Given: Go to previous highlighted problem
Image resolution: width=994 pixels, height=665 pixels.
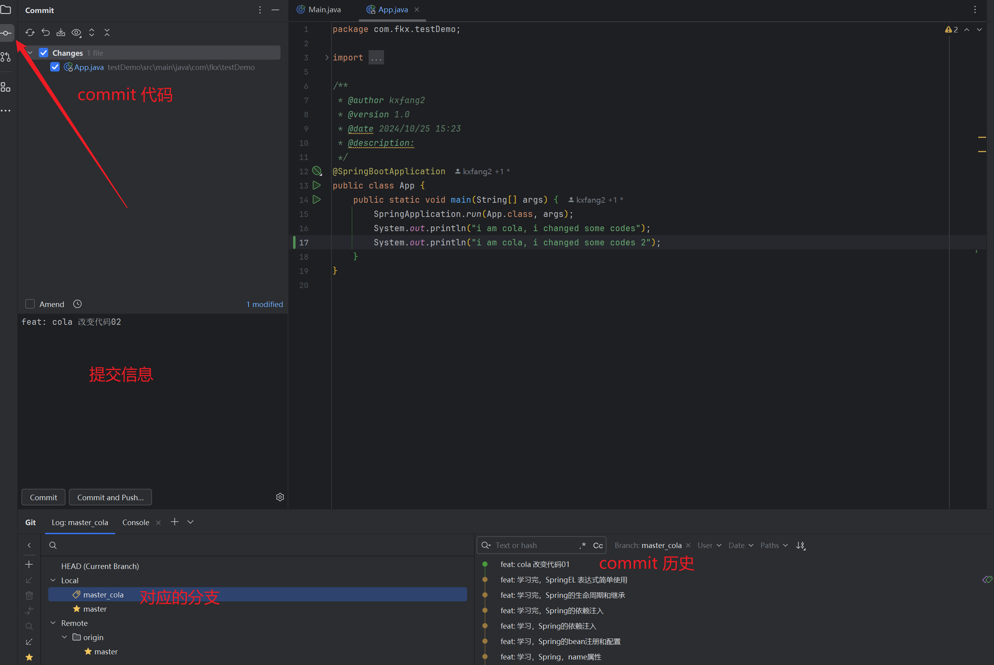Looking at the screenshot, I should pyautogui.click(x=967, y=30).
